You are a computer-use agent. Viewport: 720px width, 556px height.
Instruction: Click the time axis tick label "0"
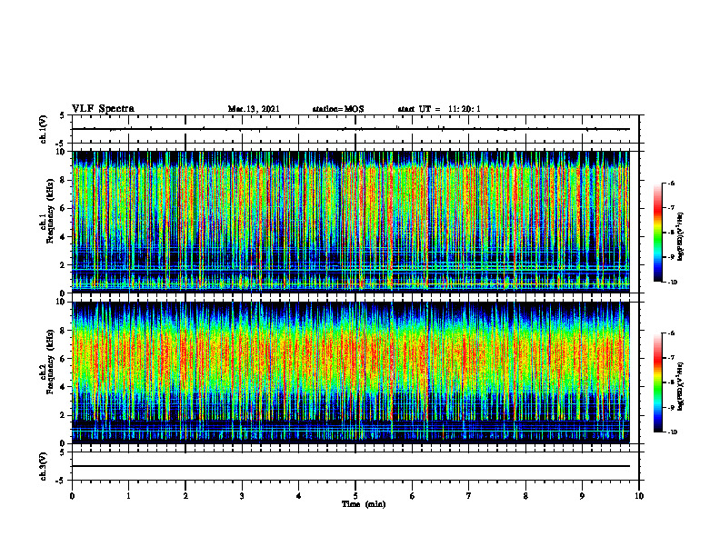[72, 496]
